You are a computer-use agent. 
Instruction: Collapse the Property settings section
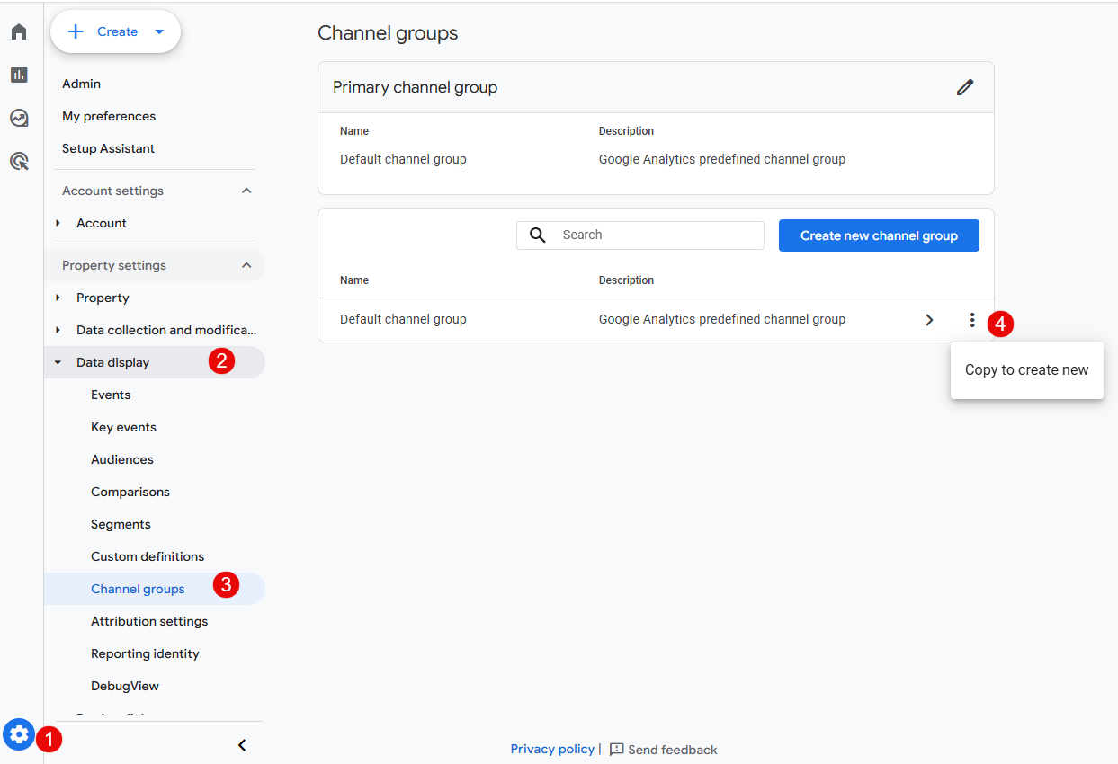246,265
